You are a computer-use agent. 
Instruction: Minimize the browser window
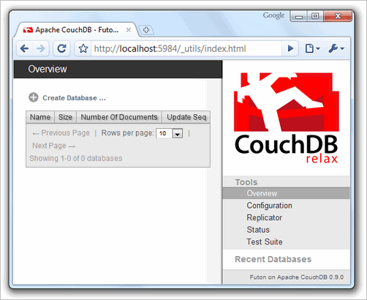point(299,16)
